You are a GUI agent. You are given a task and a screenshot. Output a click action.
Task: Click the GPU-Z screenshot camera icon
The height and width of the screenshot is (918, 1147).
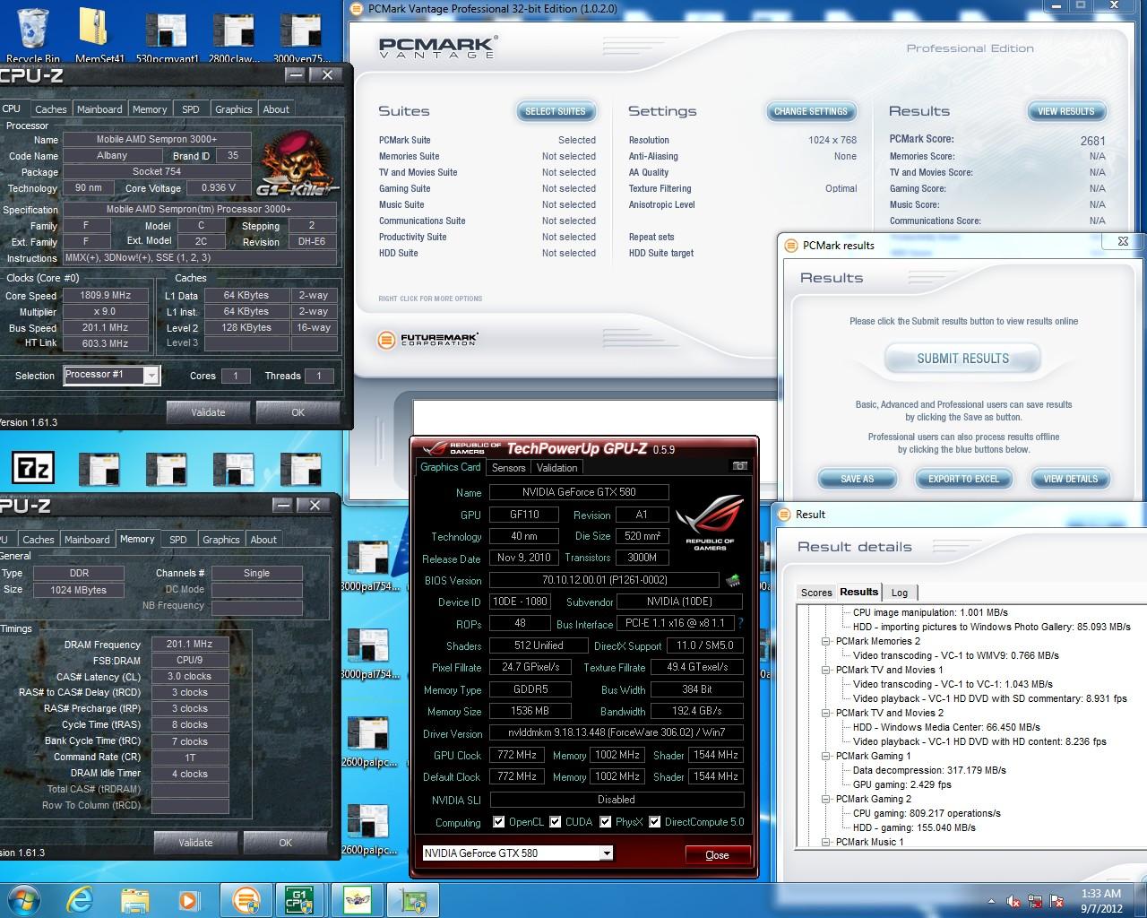(739, 466)
